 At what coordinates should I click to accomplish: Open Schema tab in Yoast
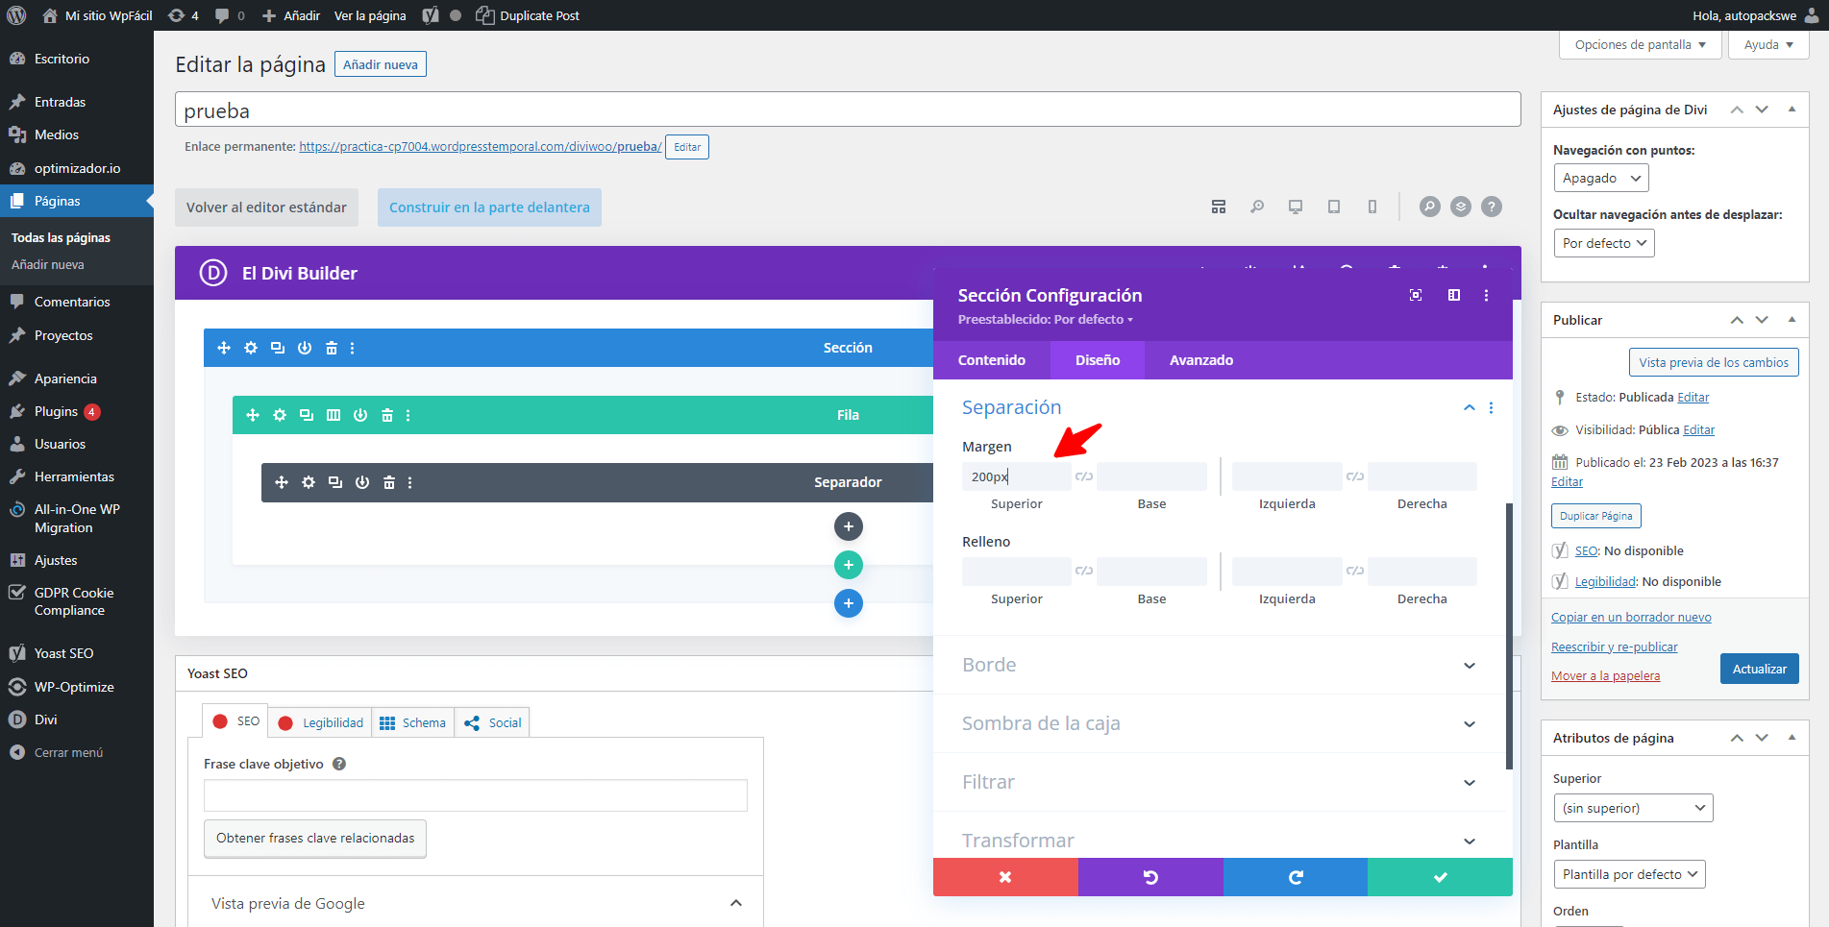pos(412,722)
